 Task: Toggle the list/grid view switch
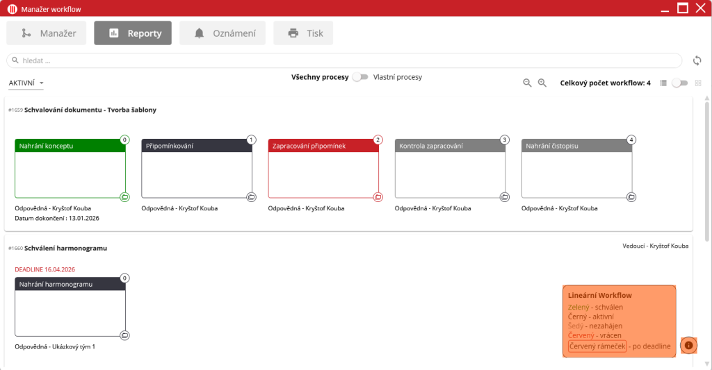coord(679,83)
